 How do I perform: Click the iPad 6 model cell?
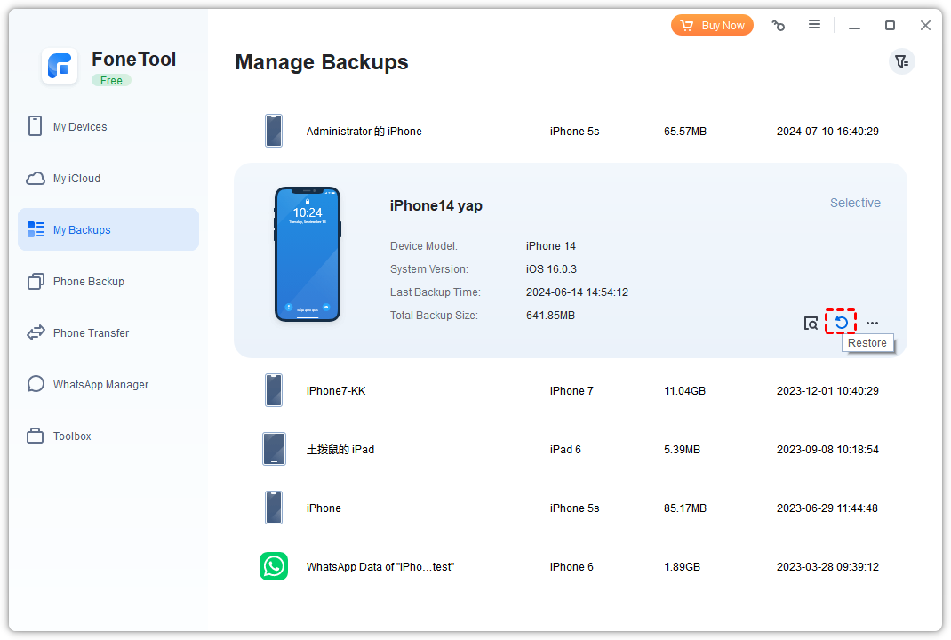pos(565,450)
